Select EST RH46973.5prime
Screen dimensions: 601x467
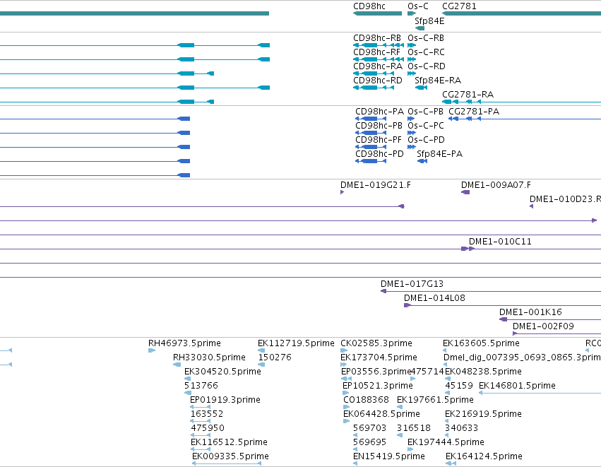[184, 343]
